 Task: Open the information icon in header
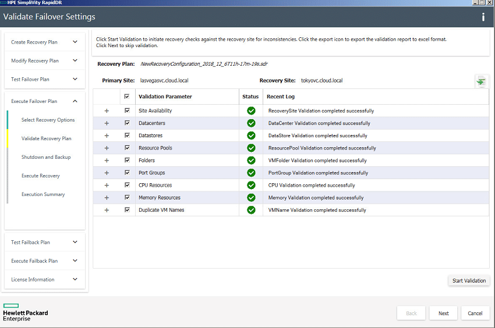(483, 17)
